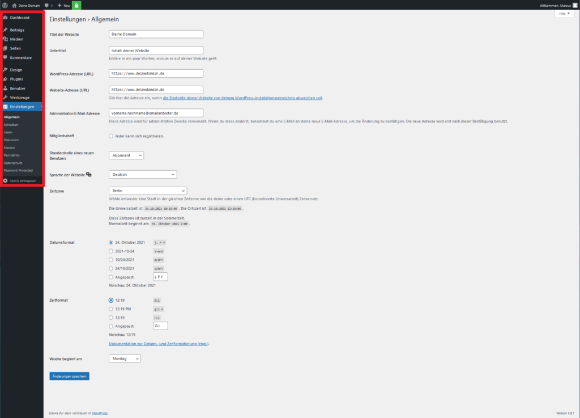Open the Permalinks settings submenu item
The height and width of the screenshot is (418, 580).
(x=11, y=155)
